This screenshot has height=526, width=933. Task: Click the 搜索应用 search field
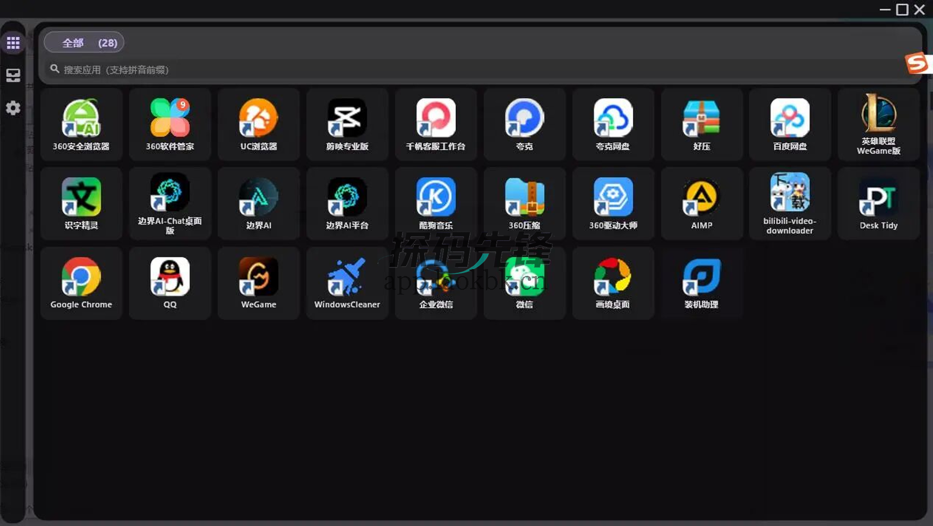pyautogui.click(x=319, y=70)
